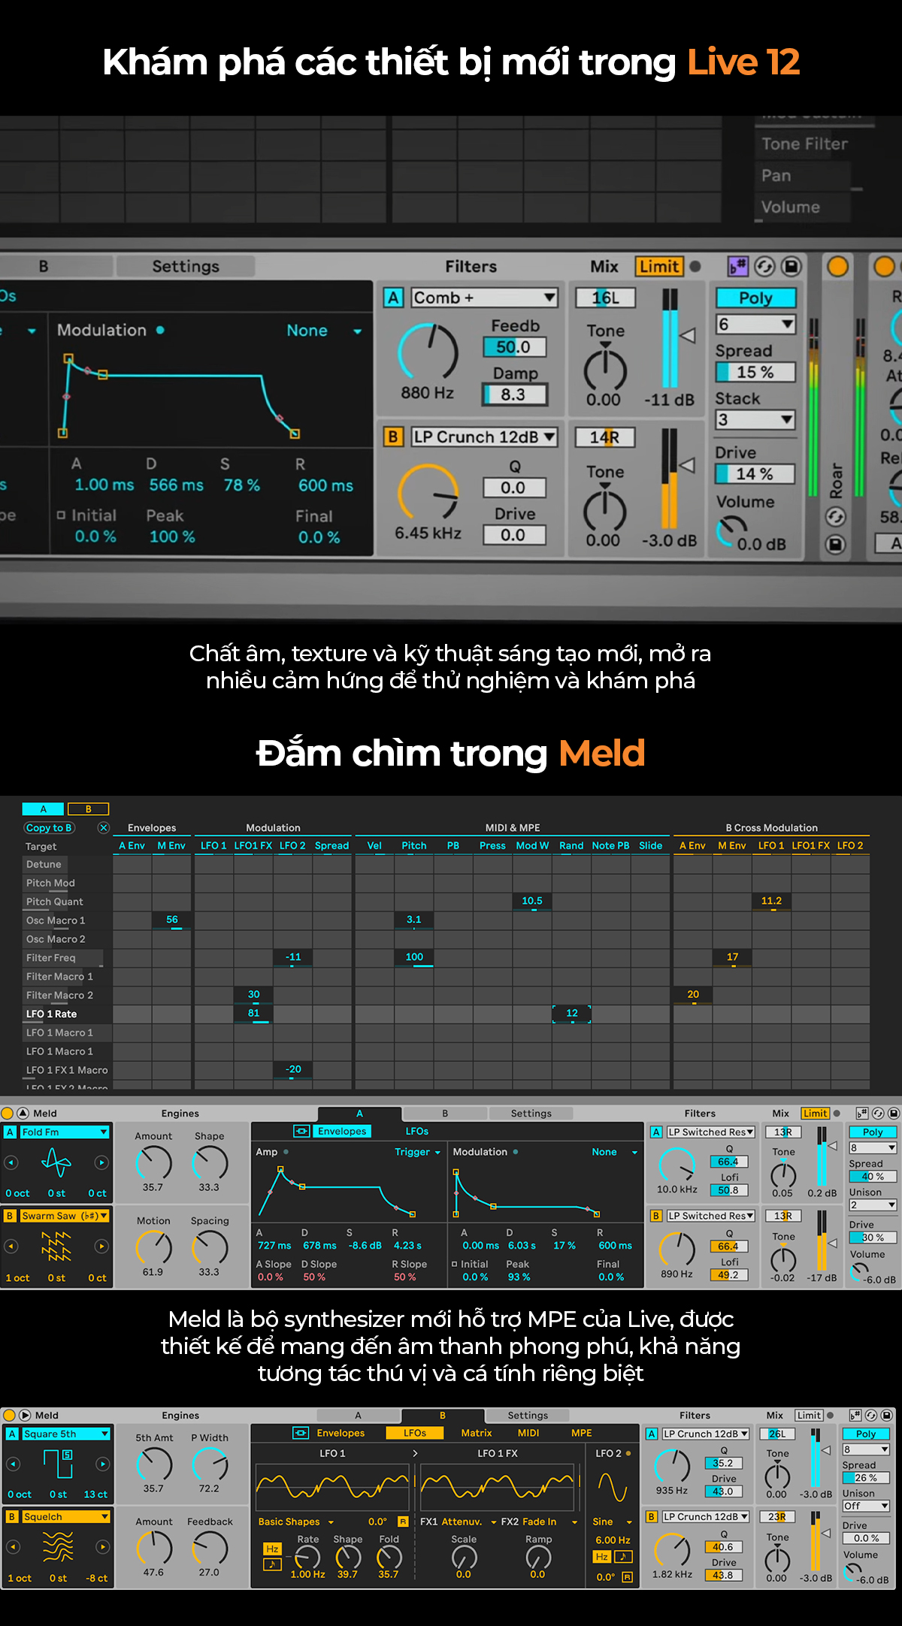Viewport: 902px width, 1626px height.
Task: Click the Roar device hot-swap icon
Action: 836,517
